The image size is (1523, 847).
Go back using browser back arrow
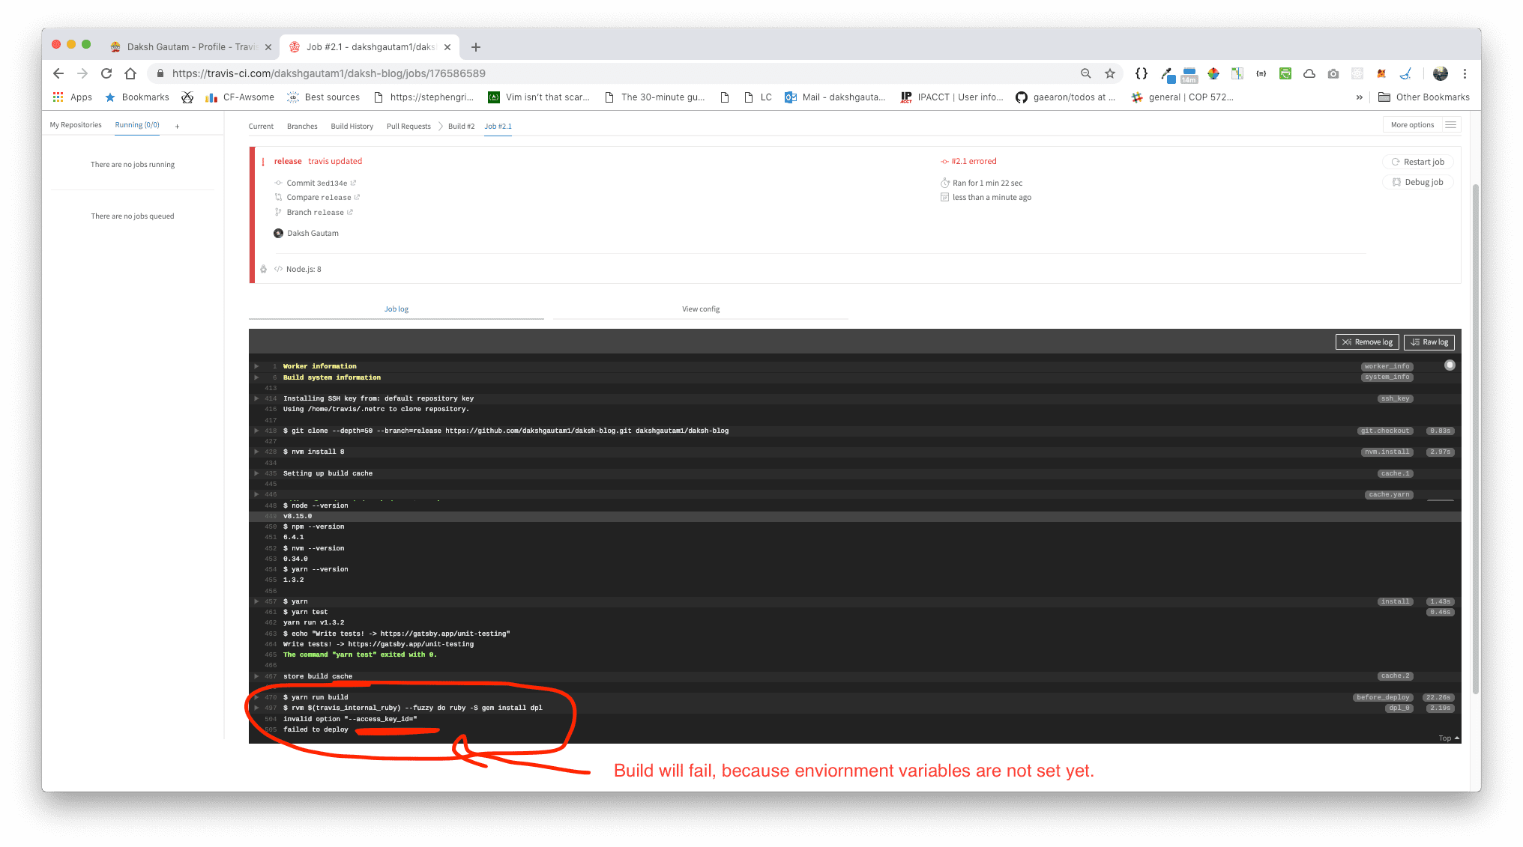pyautogui.click(x=58, y=73)
